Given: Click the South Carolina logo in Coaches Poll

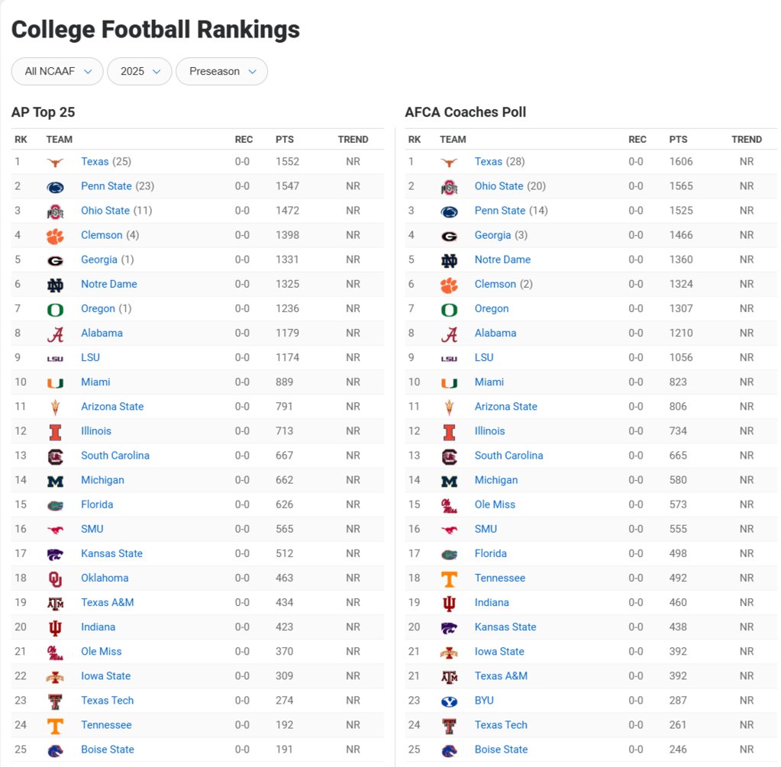Looking at the screenshot, I should tap(449, 456).
